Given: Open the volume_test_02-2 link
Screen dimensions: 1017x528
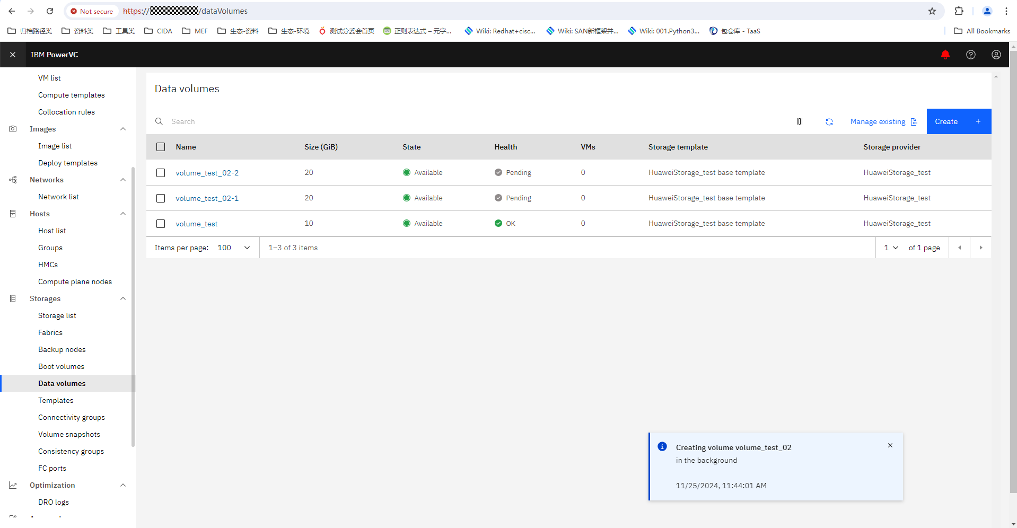Looking at the screenshot, I should tap(207, 173).
